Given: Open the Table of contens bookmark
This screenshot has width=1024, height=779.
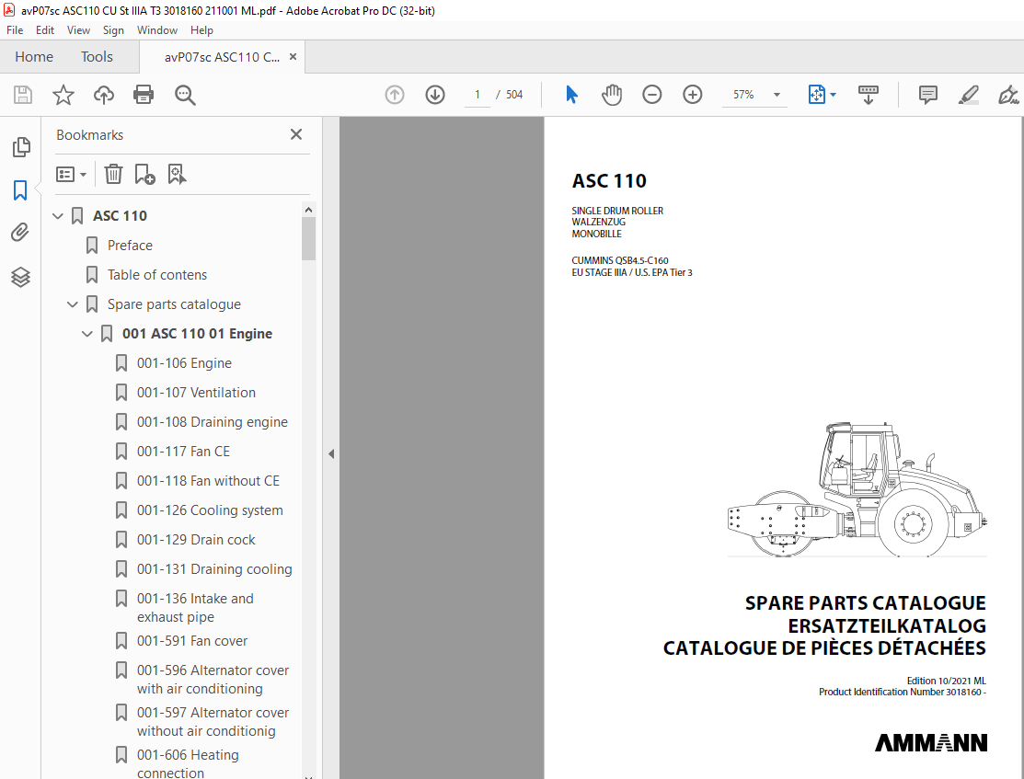Looking at the screenshot, I should 157,275.
